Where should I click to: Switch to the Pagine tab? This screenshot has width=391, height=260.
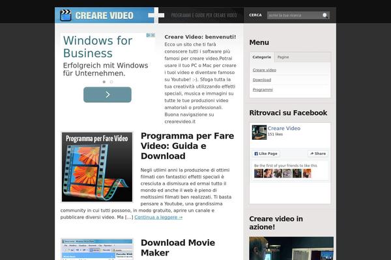point(283,57)
